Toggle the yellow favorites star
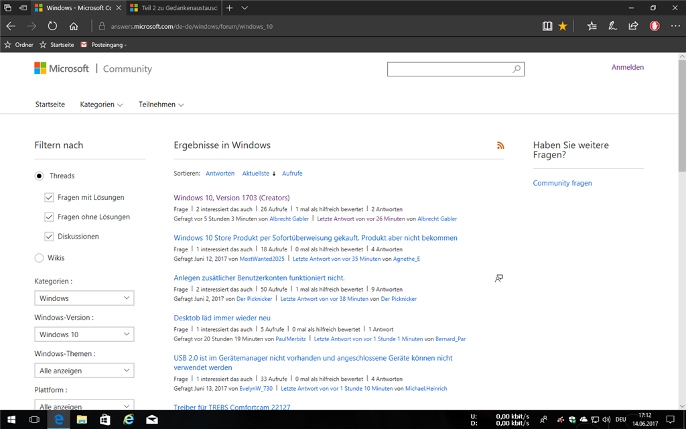686x429 pixels. 563,26
